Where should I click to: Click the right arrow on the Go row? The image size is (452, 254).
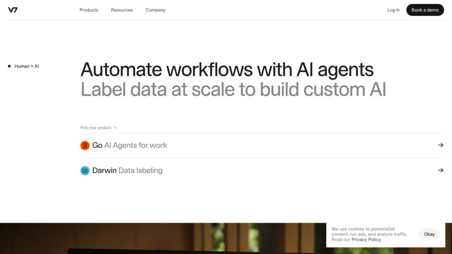pyautogui.click(x=441, y=145)
